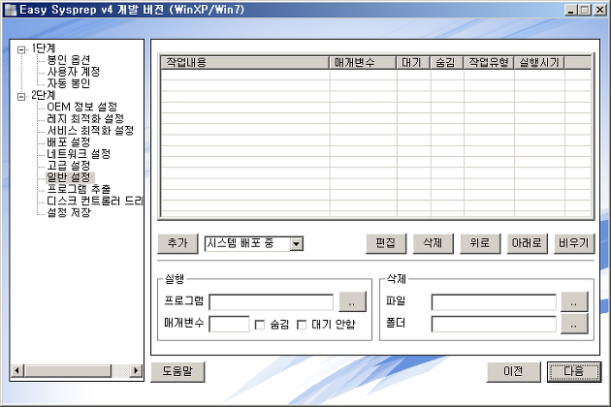Open 고급 설정 page
611x407 pixels.
pos(69,165)
